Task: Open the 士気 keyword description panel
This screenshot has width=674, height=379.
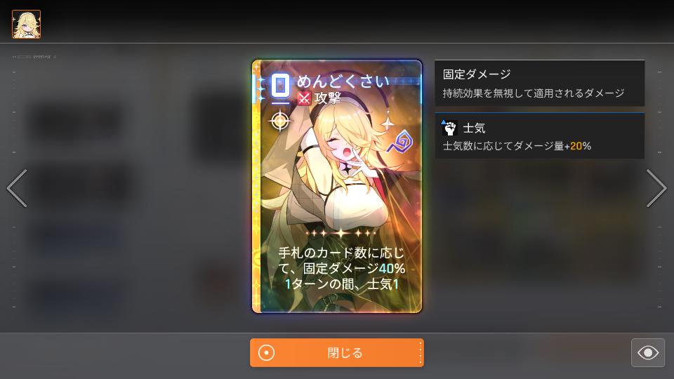Action: [x=539, y=136]
